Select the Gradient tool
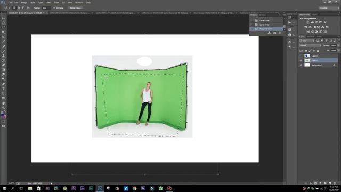 (x=3, y=70)
